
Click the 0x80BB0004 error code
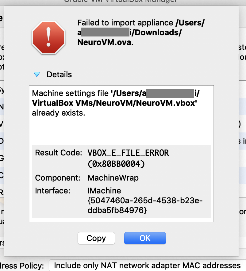pos(116,164)
